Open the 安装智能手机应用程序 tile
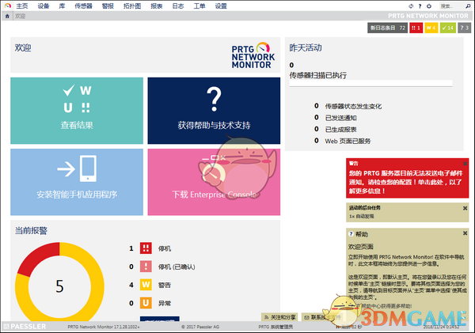Screen dimensions: 475x333 tap(77, 182)
